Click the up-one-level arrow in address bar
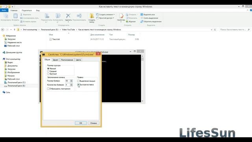 (x=15, y=30)
